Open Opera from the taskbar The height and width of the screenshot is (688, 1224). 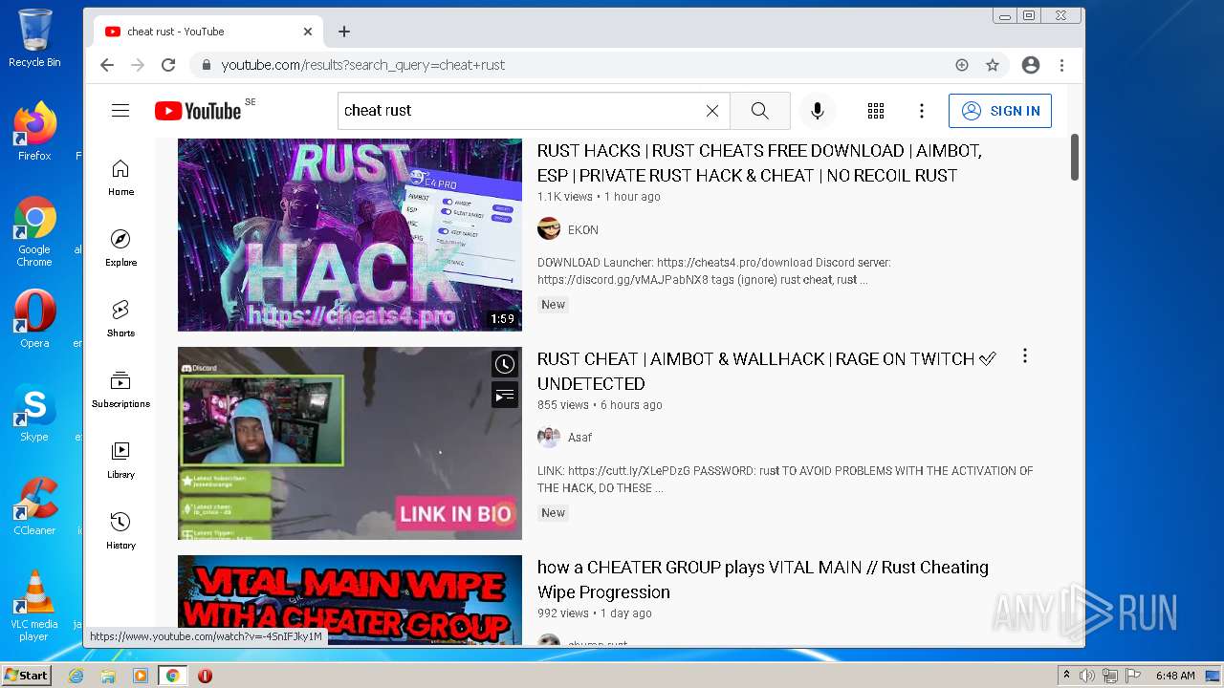205,676
